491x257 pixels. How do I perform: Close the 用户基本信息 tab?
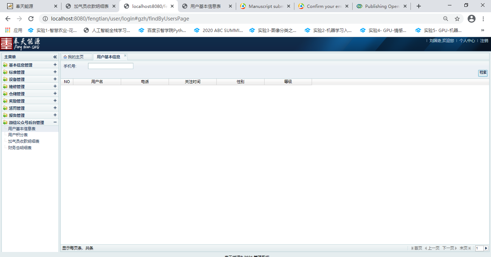click(125, 56)
